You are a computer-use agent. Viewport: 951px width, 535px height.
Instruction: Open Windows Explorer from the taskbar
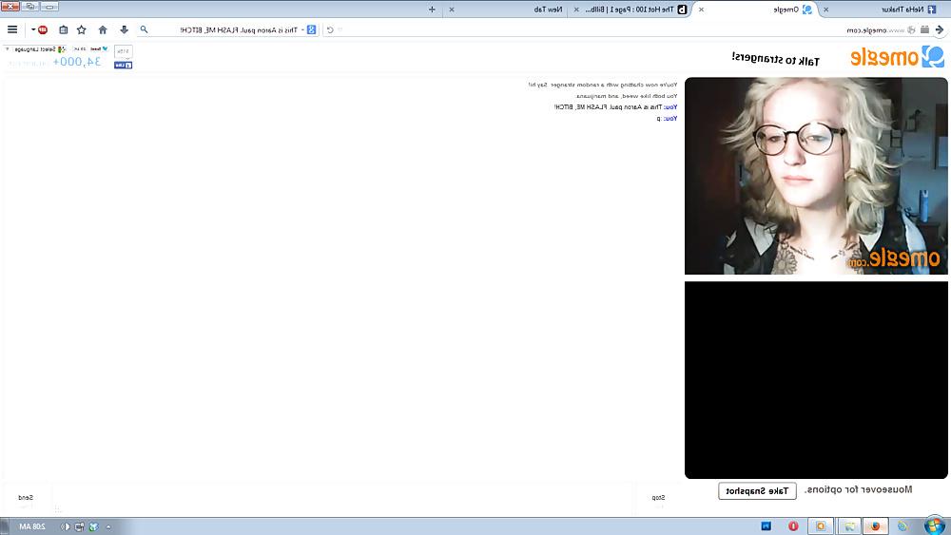[850, 525]
